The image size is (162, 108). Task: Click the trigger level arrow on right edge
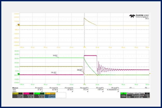point(150,74)
